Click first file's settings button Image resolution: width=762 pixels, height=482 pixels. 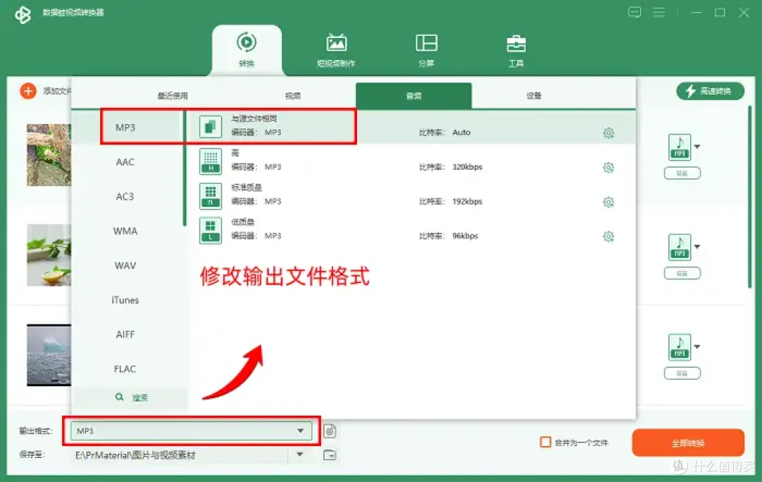[682, 173]
